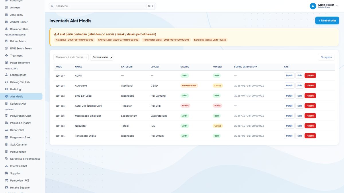Click the Alat Medis stethoscope icon
Image resolution: width=344 pixels, height=193 pixels.
pos(7,96)
